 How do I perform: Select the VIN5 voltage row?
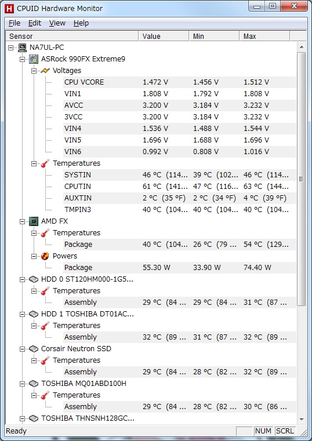(180, 140)
